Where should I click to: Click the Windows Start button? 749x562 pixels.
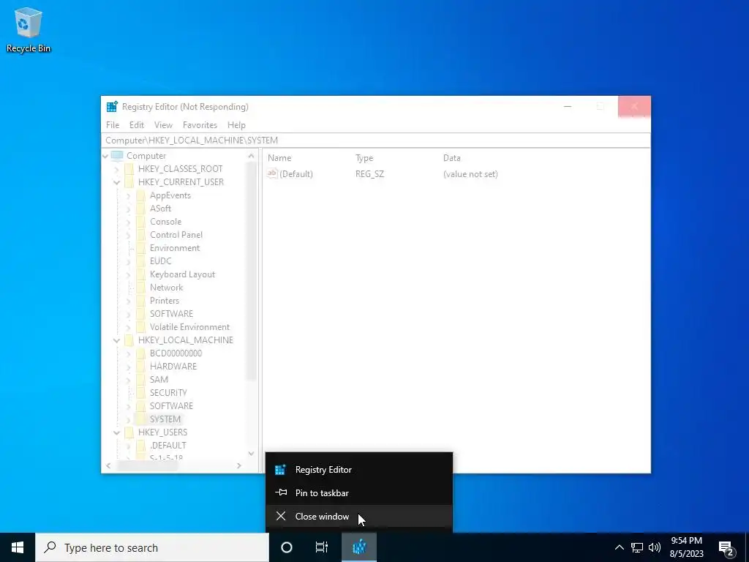coord(18,547)
